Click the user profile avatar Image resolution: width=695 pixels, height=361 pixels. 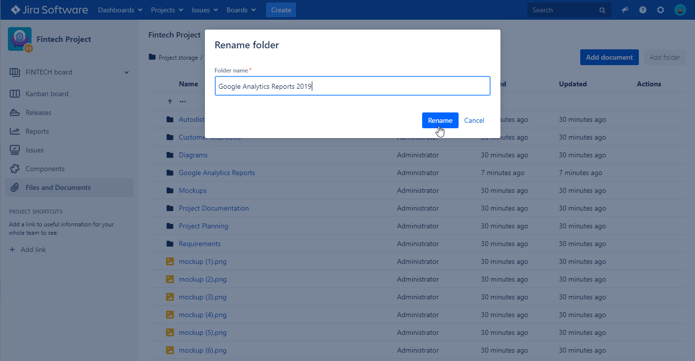tap(680, 10)
